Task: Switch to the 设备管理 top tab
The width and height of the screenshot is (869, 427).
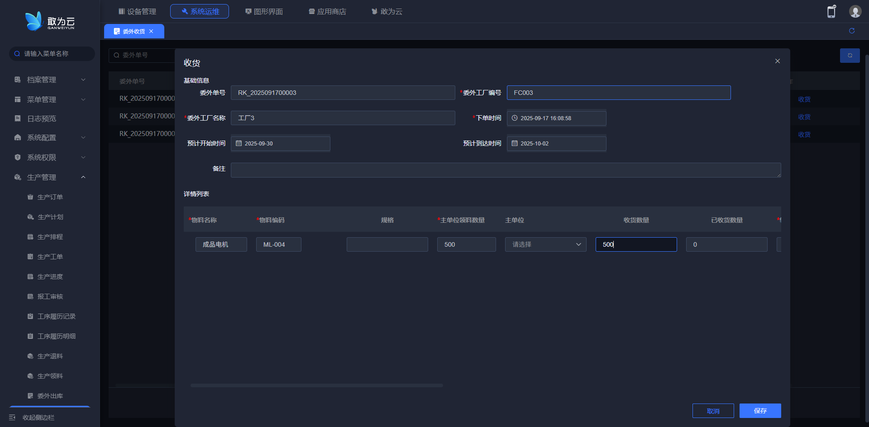Action: click(137, 11)
